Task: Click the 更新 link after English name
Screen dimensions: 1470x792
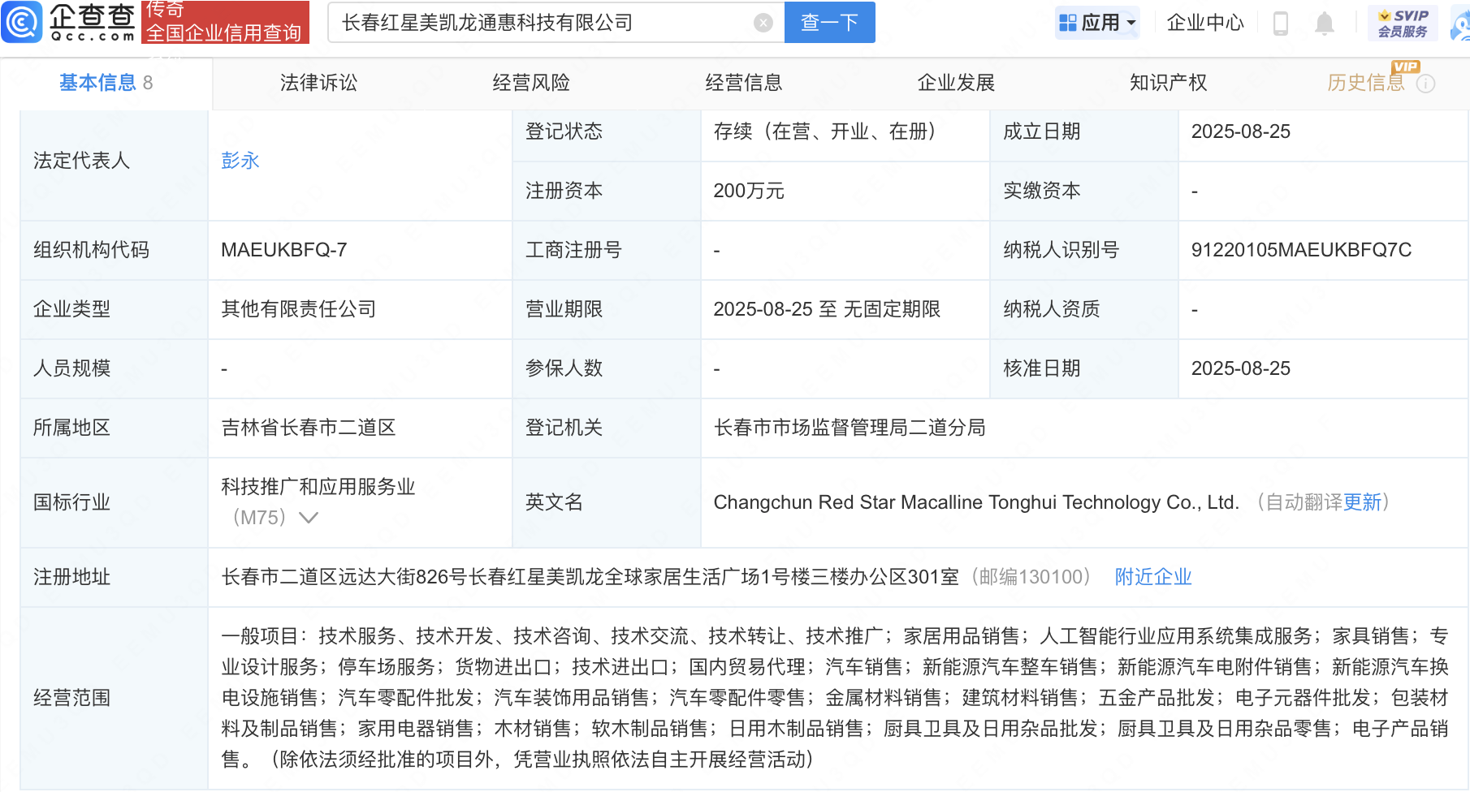Action: point(1362,502)
